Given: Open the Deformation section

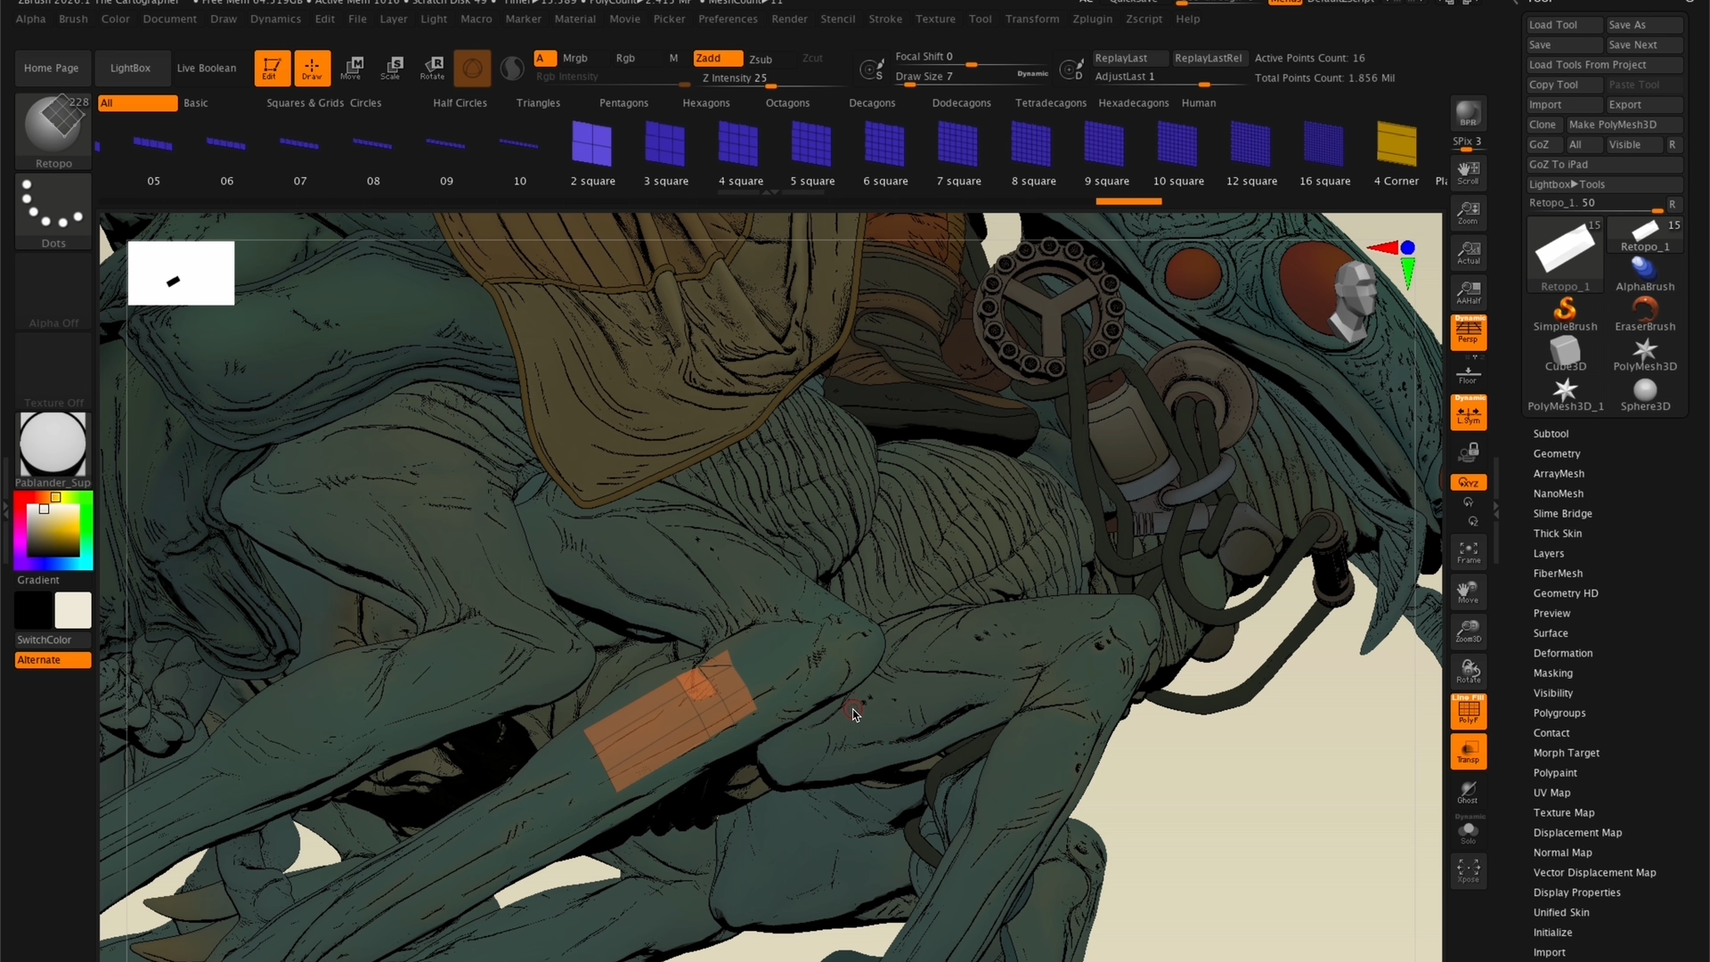Looking at the screenshot, I should [x=1562, y=653].
